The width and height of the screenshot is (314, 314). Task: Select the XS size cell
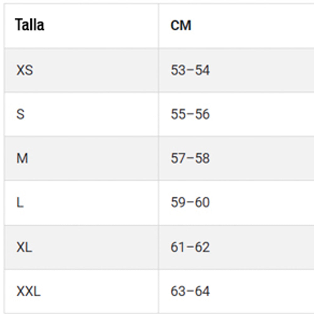click(x=24, y=70)
